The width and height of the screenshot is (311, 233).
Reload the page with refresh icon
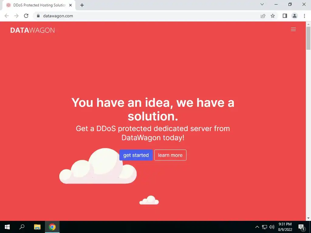26,16
